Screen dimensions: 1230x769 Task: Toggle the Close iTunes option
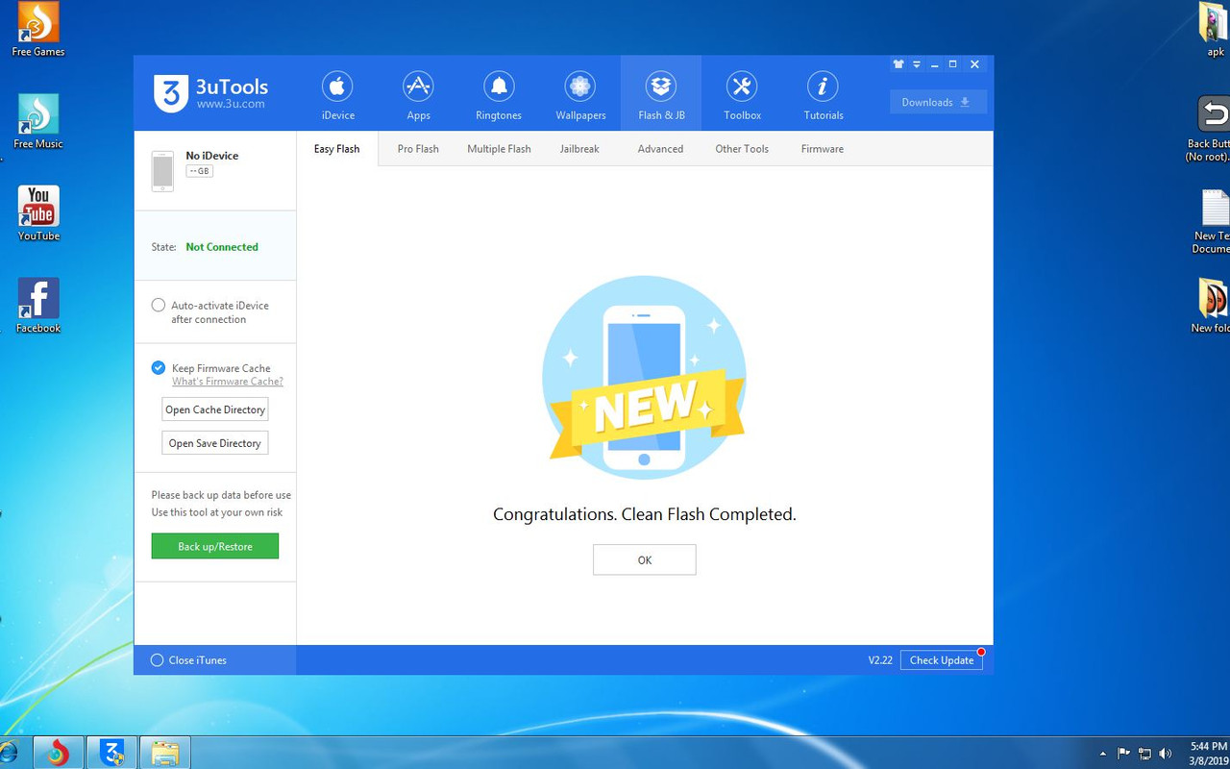coord(157,660)
